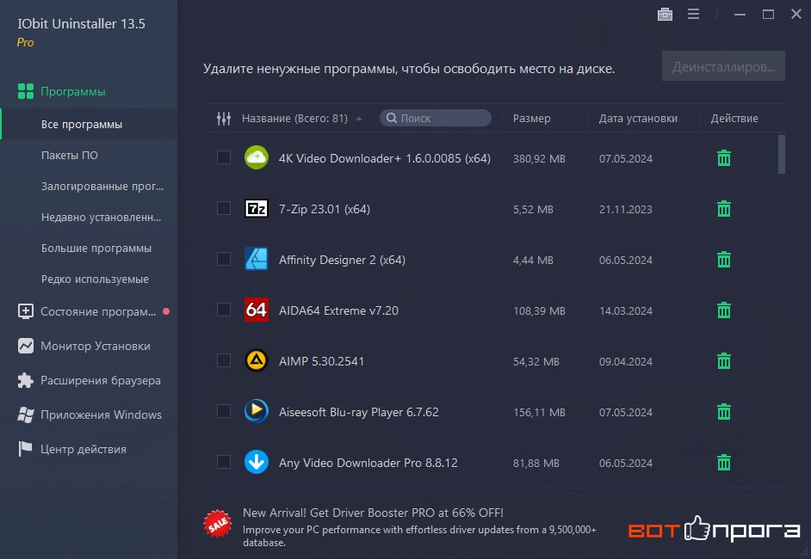Viewport: 811px width, 559px height.
Task: Tick the Affinity Designer 2 checkbox
Action: click(224, 259)
